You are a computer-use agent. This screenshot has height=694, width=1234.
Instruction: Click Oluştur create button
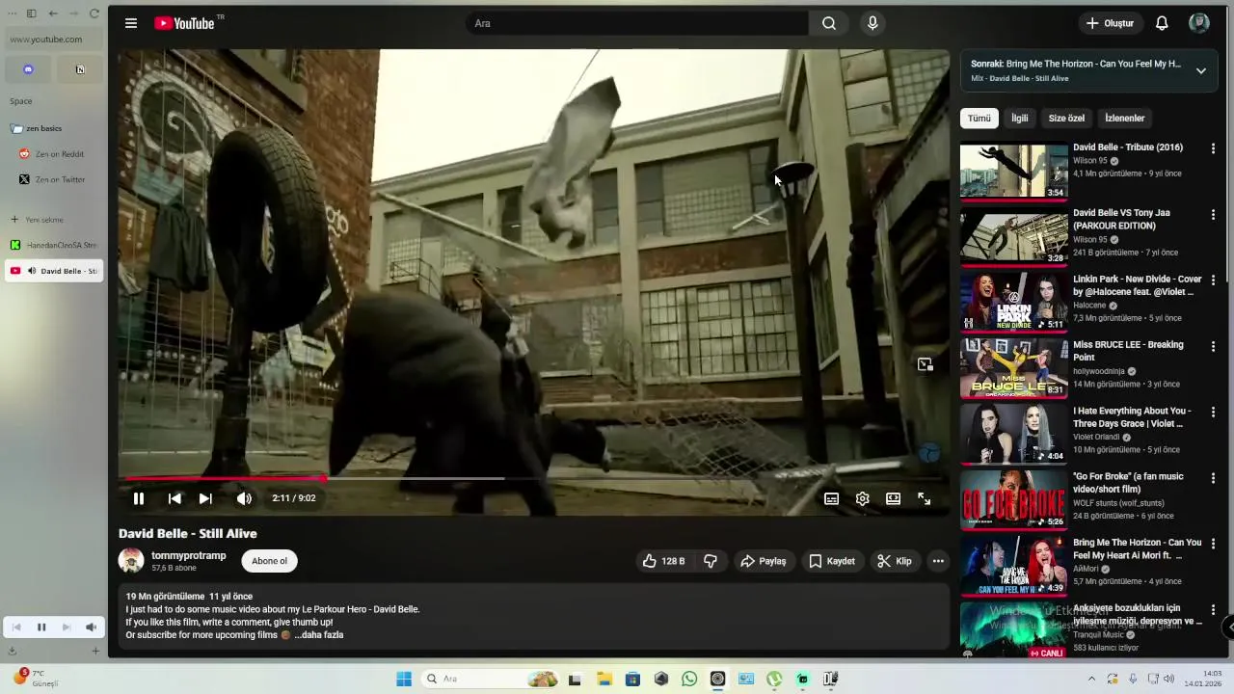[1111, 23]
